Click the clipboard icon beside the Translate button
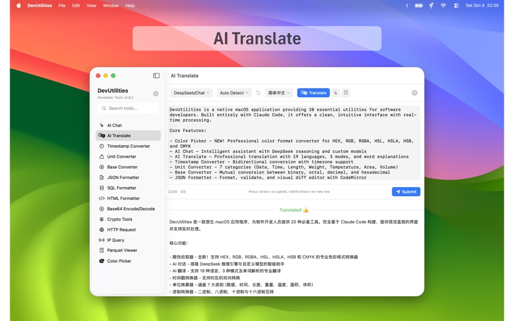The width and height of the screenshot is (514, 321). pyautogui.click(x=345, y=93)
